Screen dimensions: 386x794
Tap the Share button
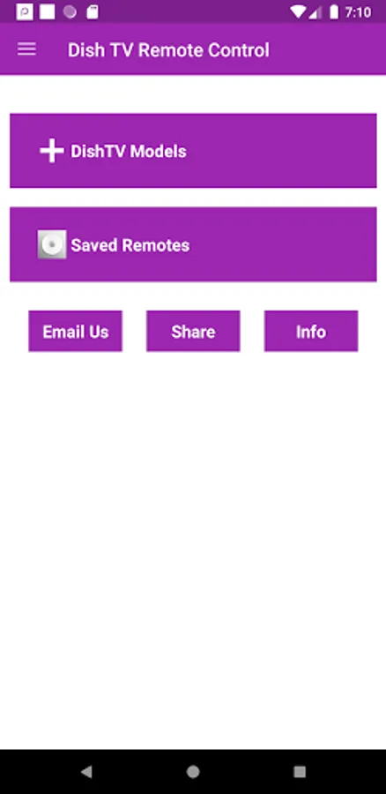coord(193,331)
